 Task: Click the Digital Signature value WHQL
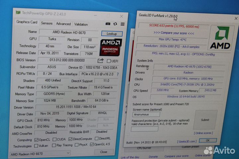pyautogui.click(x=103, y=113)
